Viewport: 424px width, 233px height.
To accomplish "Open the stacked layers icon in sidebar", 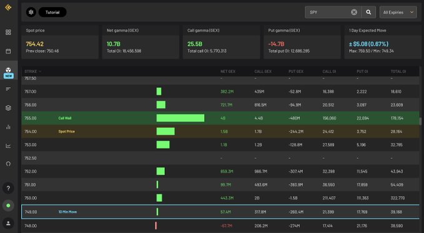I will click(x=8, y=108).
